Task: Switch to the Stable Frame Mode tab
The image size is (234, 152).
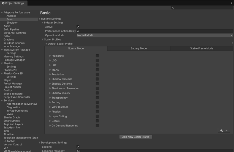Action: click(202, 48)
